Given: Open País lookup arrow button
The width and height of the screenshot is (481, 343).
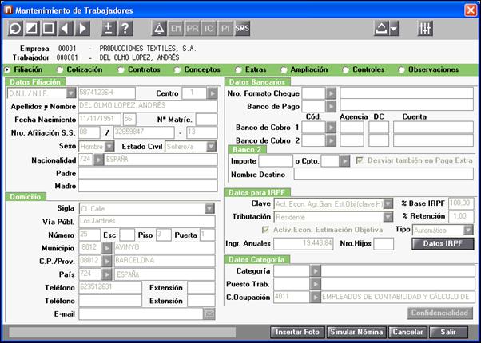Looking at the screenshot, I should pyautogui.click(x=106, y=274).
